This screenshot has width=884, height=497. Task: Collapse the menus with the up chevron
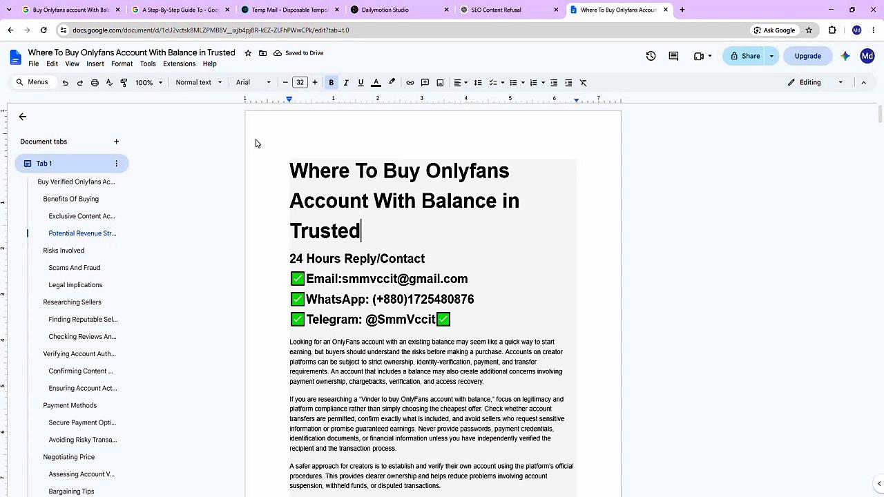pyautogui.click(x=863, y=83)
